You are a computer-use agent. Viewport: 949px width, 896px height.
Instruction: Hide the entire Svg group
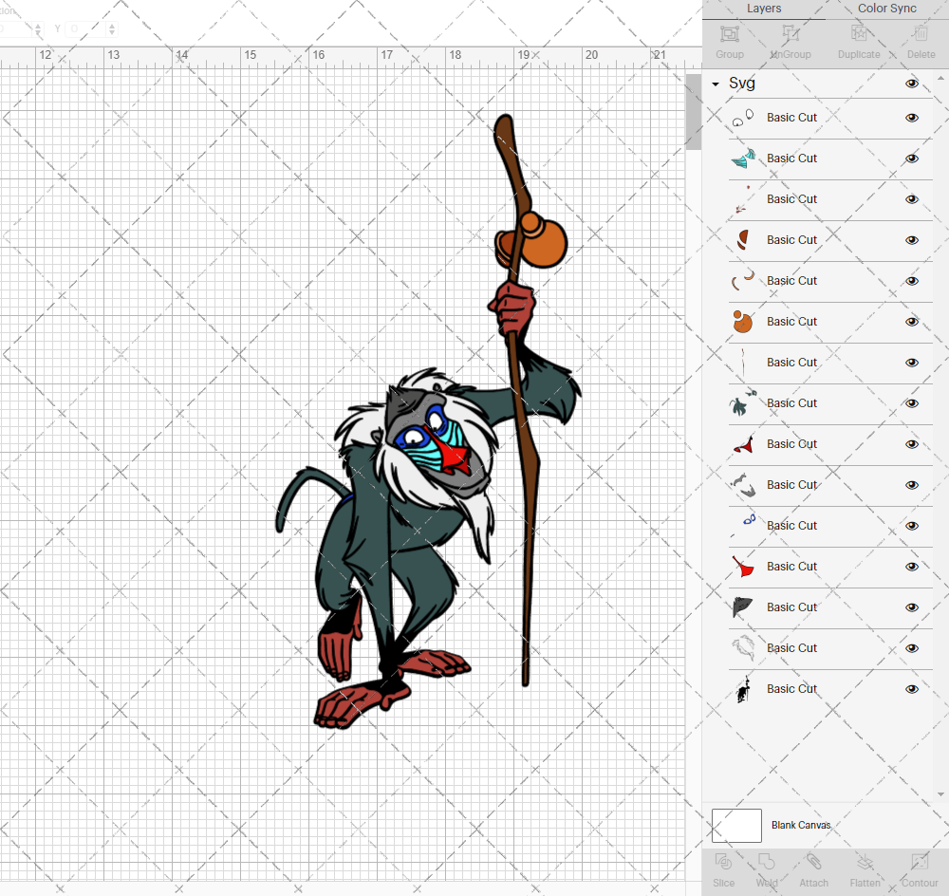coord(911,84)
